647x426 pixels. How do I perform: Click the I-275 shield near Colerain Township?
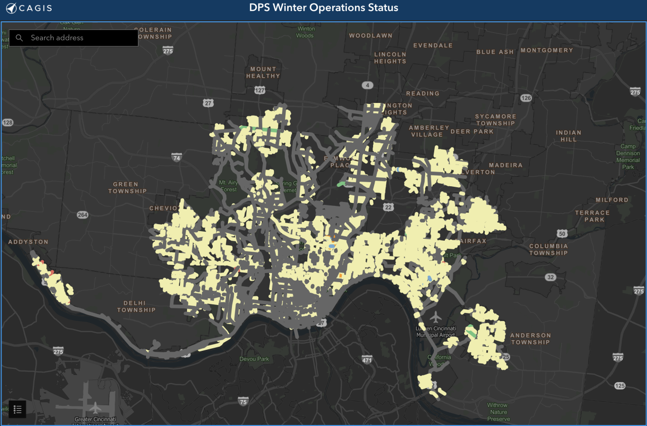point(167,50)
